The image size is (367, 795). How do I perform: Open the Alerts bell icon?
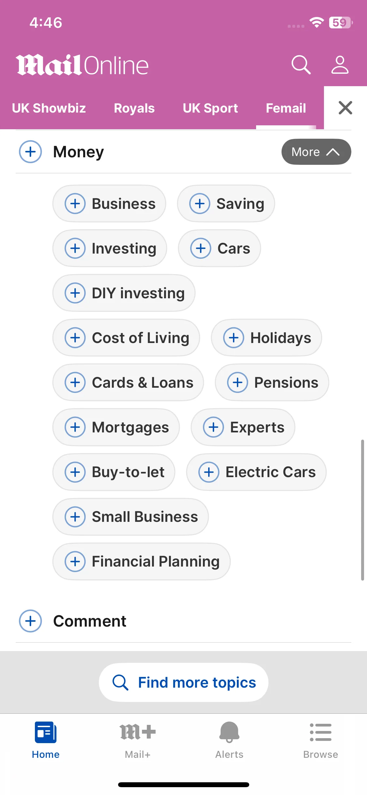[229, 732]
